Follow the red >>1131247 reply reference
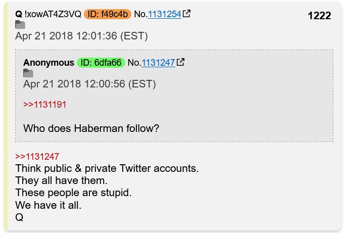Screen dimensions: 345x233 (x=37, y=157)
